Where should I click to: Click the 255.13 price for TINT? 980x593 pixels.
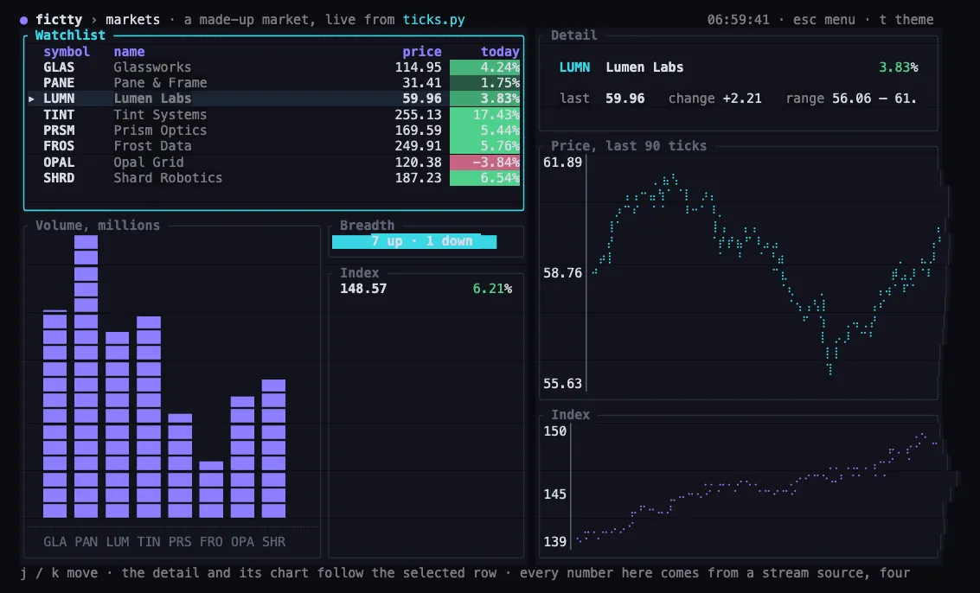(418, 114)
